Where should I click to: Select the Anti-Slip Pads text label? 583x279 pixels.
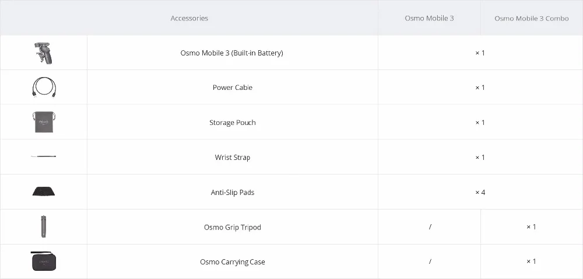click(232, 192)
